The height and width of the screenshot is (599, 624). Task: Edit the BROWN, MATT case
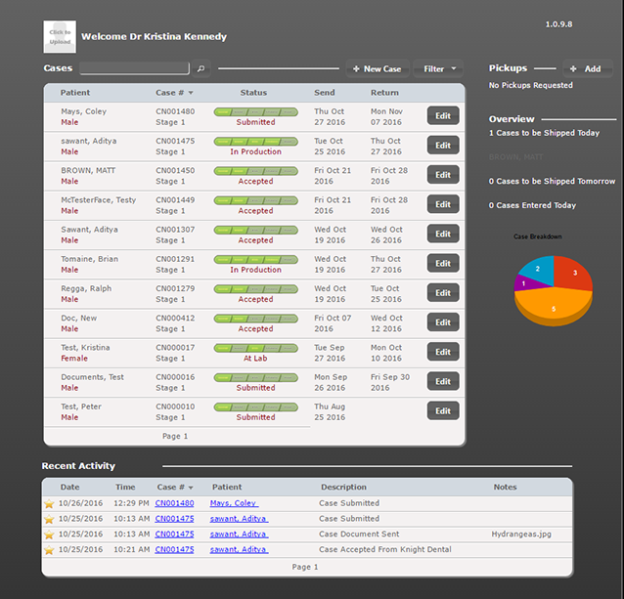coord(443,175)
